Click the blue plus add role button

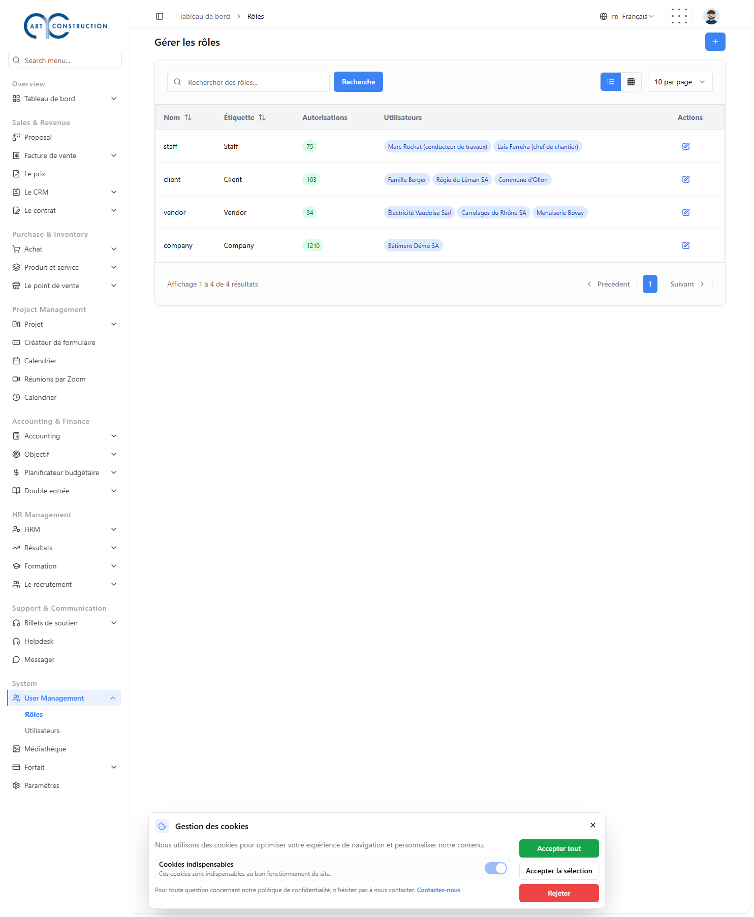pyautogui.click(x=715, y=42)
